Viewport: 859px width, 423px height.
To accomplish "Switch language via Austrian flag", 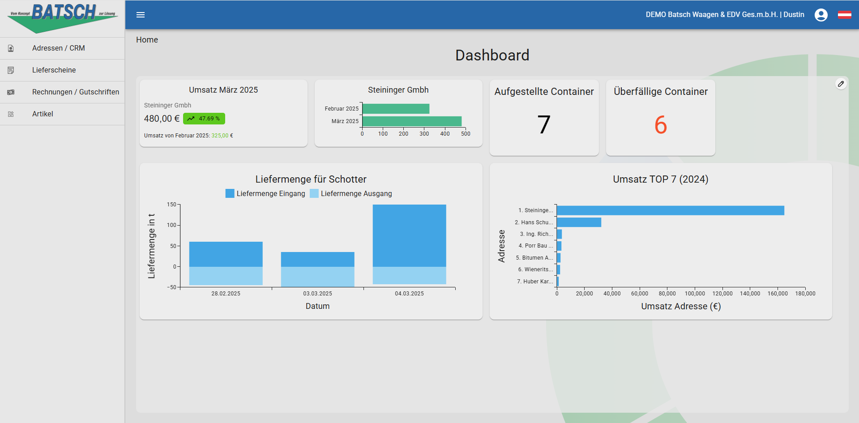I will tap(844, 15).
